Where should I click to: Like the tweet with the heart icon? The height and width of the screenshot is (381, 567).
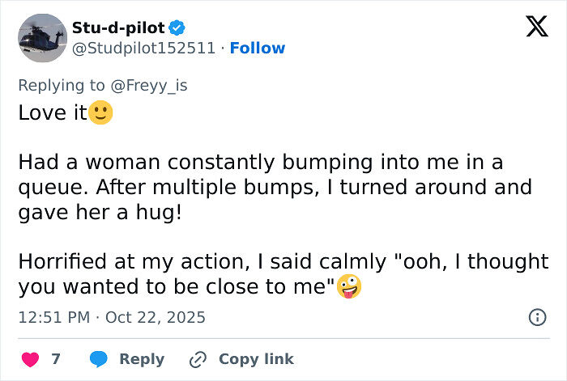28,359
